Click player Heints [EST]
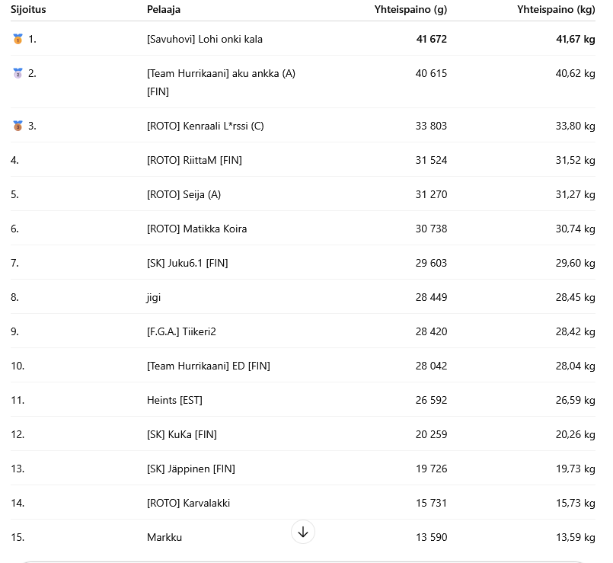Image resolution: width=613 pixels, height=563 pixels. (x=174, y=400)
